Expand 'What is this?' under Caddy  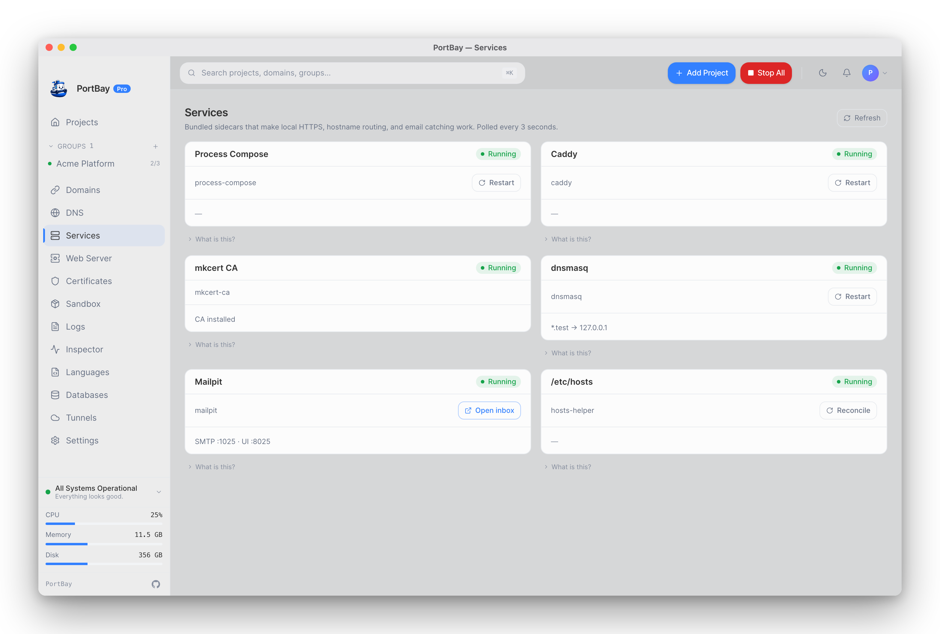[567, 239]
